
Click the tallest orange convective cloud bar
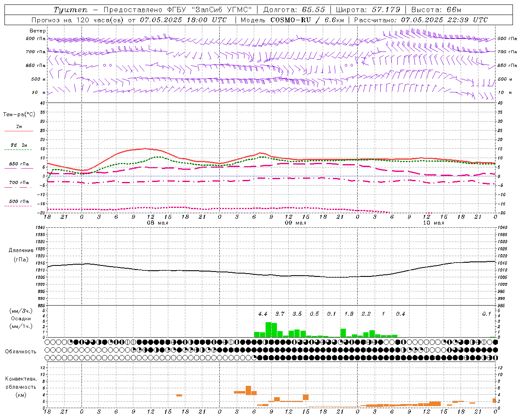[249, 390]
